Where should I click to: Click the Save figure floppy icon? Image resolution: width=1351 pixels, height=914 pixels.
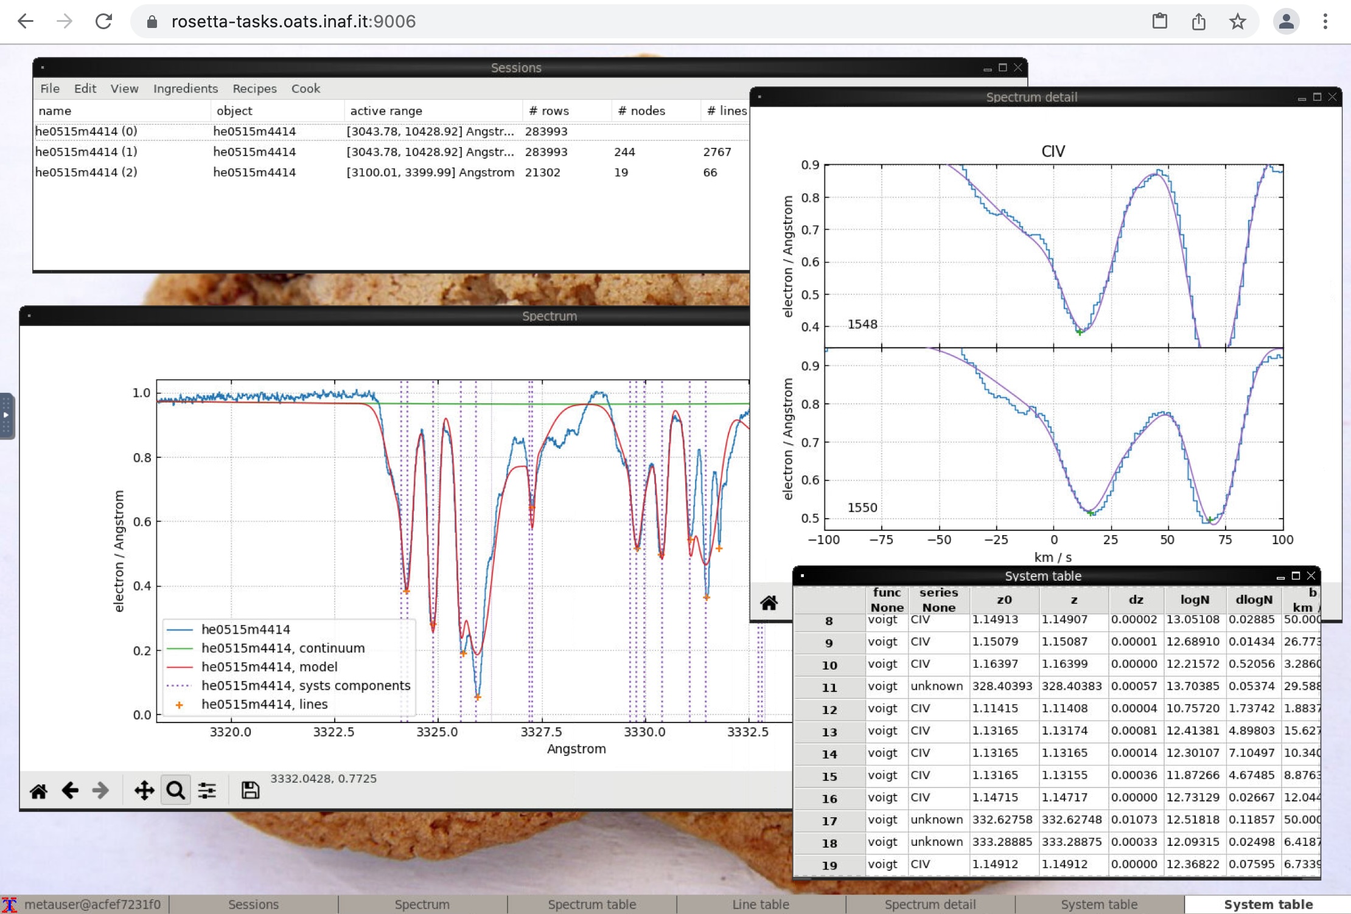[250, 791]
